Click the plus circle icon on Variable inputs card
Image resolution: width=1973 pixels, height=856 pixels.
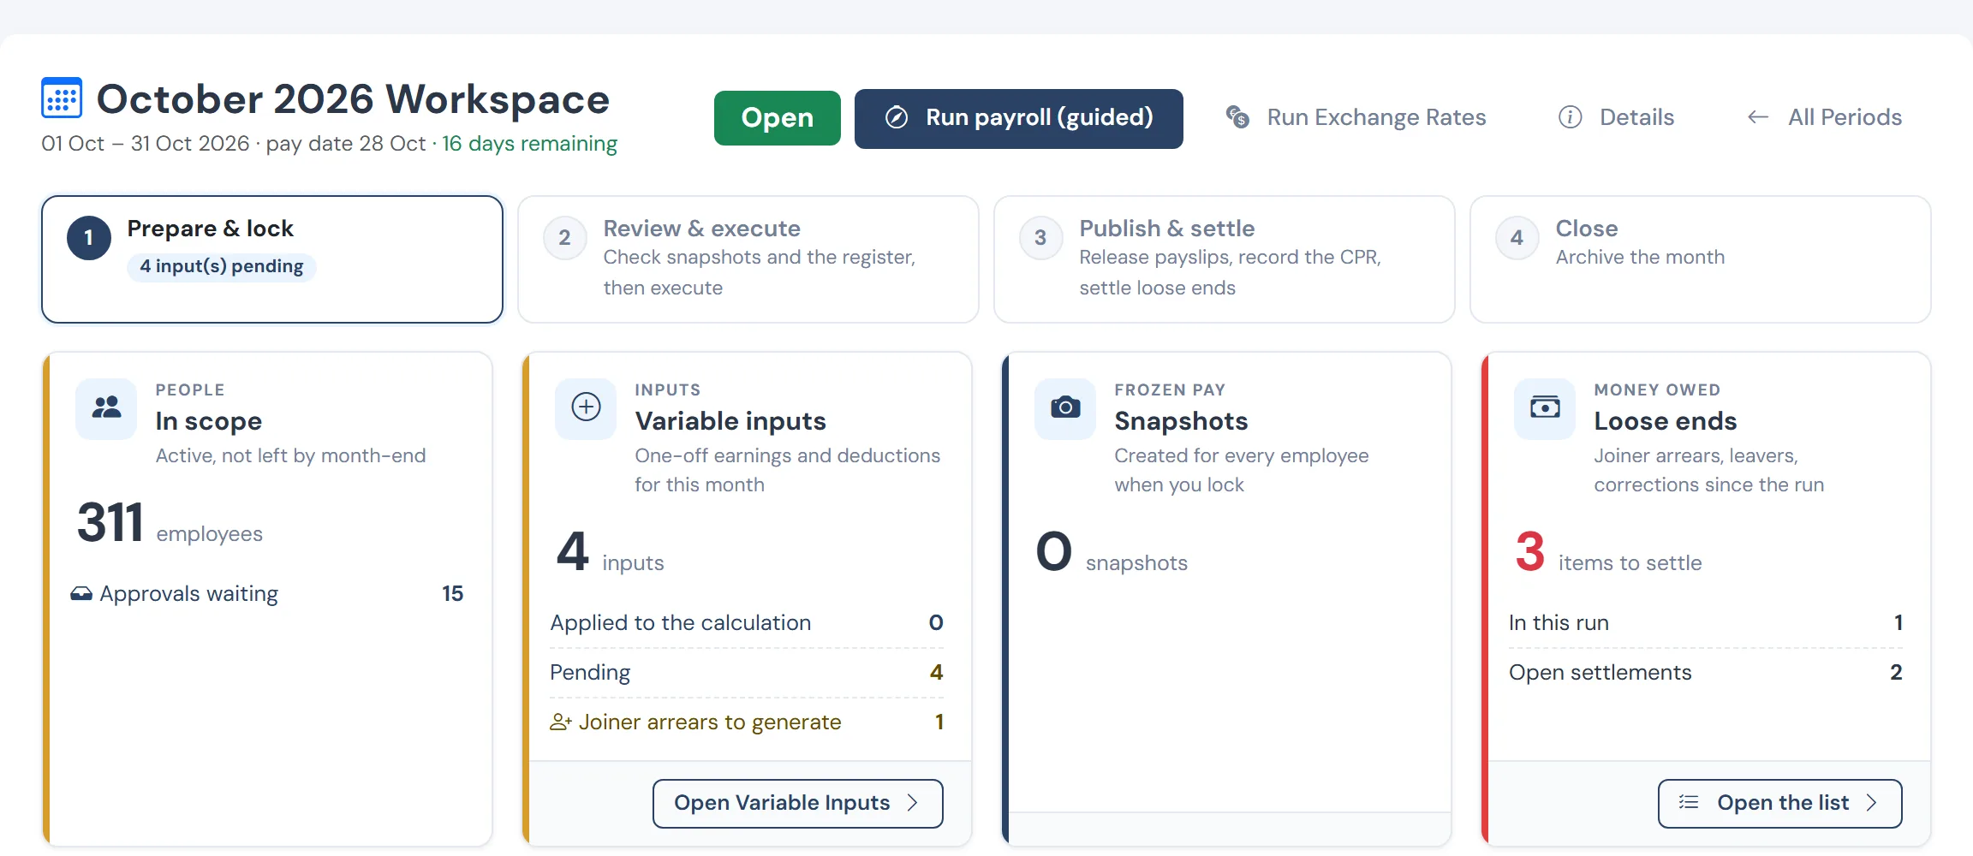586,408
